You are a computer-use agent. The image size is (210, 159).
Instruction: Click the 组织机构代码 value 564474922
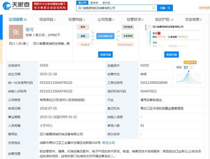click(x=148, y=91)
